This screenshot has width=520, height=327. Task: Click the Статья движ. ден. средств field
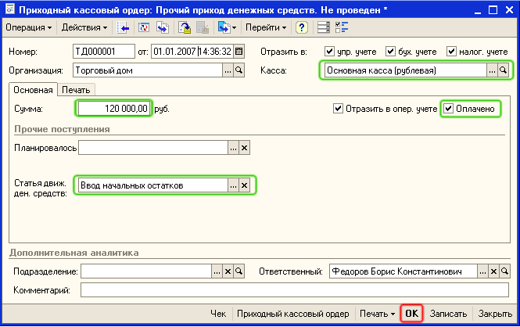[153, 185]
